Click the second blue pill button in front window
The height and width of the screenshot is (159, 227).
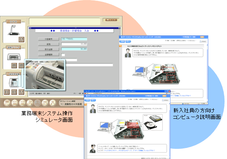click(x=93, y=100)
